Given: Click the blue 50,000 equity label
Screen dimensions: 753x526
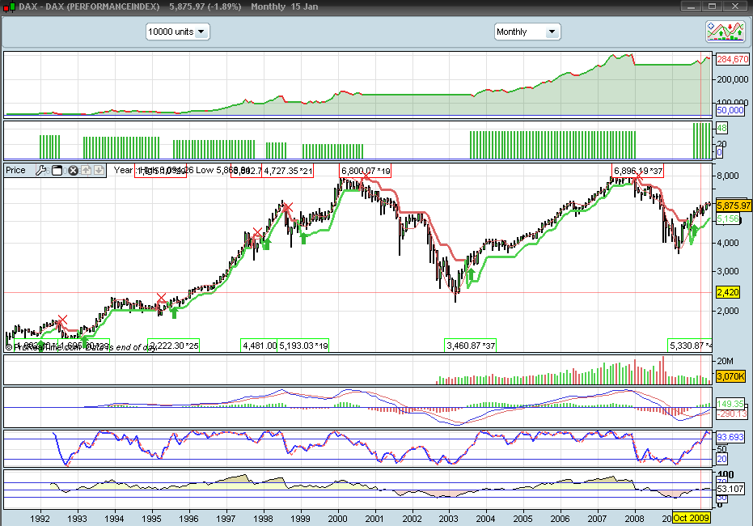Looking at the screenshot, I should pos(730,110).
